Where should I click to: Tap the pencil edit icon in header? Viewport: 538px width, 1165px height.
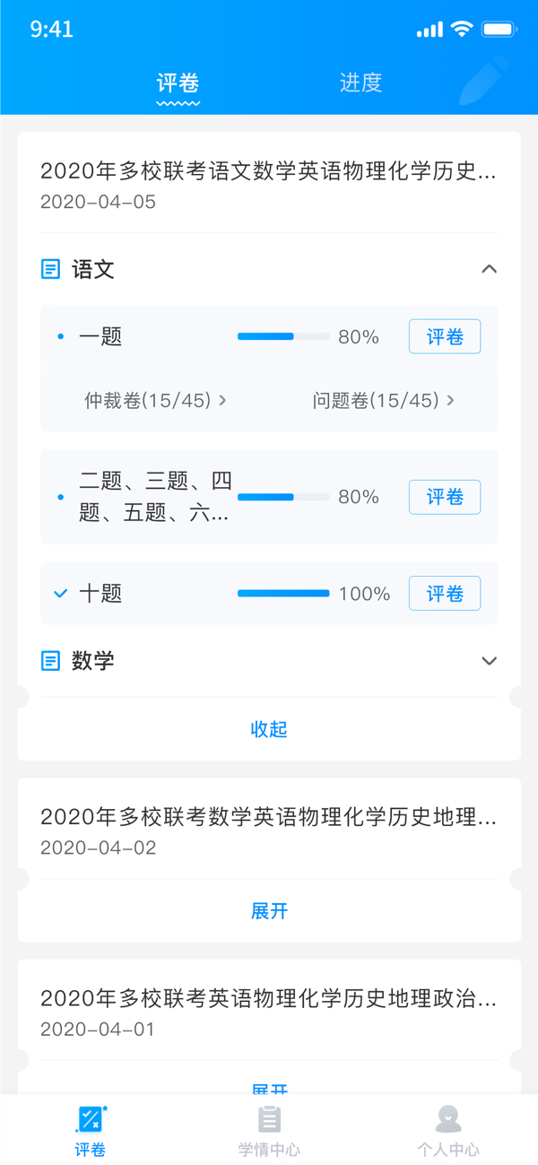pos(483,82)
